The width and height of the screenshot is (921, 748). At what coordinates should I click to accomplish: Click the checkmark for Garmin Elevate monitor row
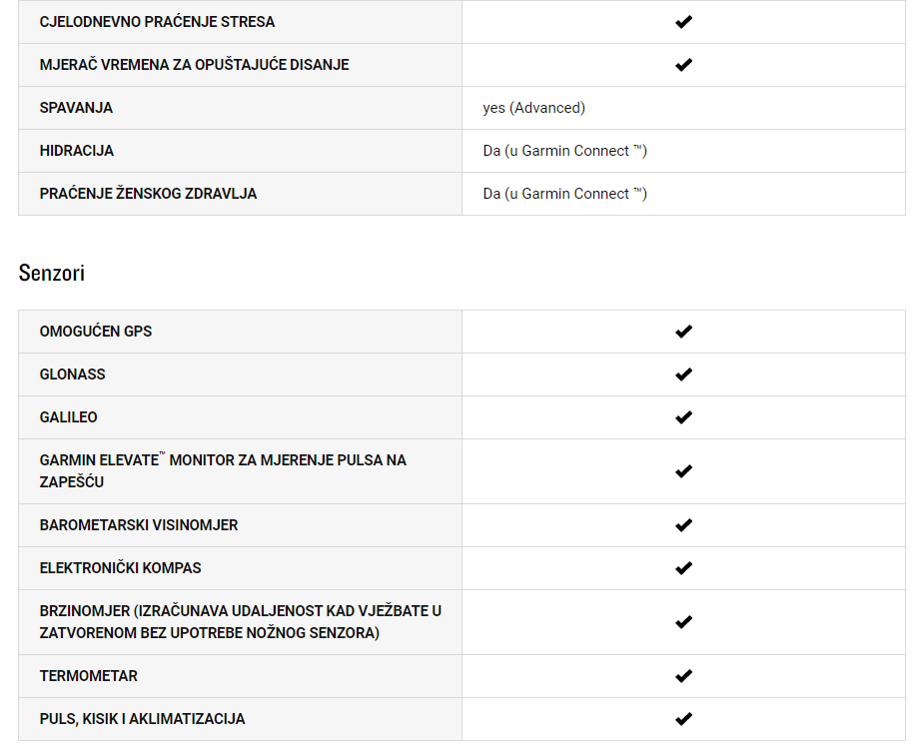click(683, 471)
